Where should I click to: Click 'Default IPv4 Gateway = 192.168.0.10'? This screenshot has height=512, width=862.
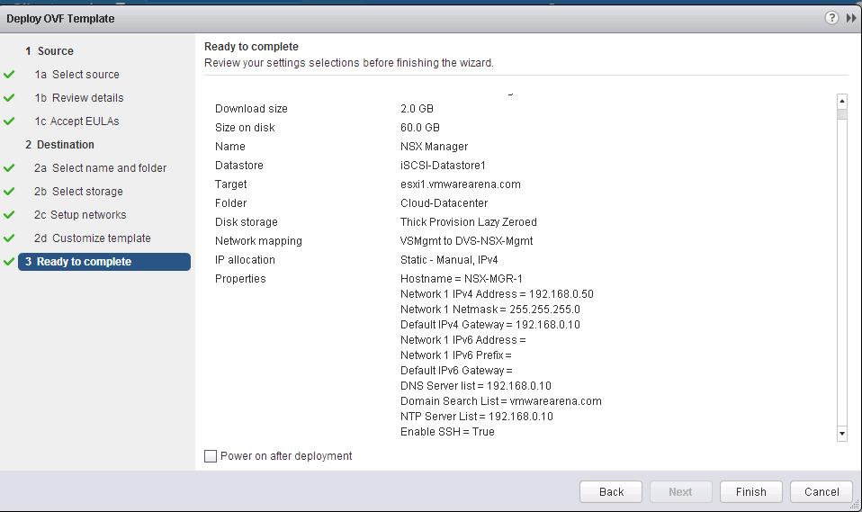489,325
